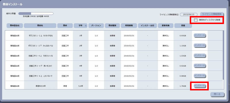Click the 更新有無 column header
The image size is (230, 103).
(x=166, y=25)
